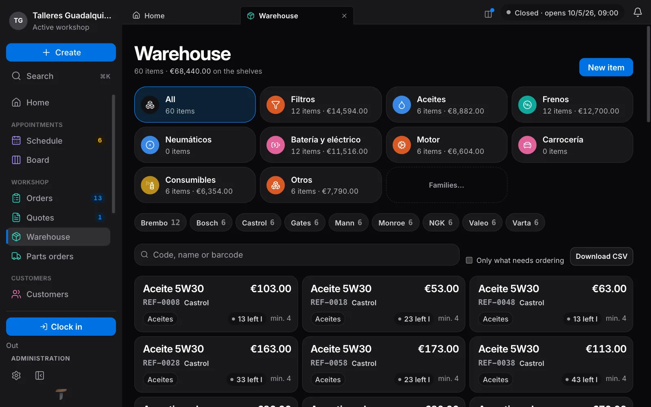Open the Talleres Guadalqui... workshop switcher
This screenshot has width=651, height=407.
pos(61,21)
